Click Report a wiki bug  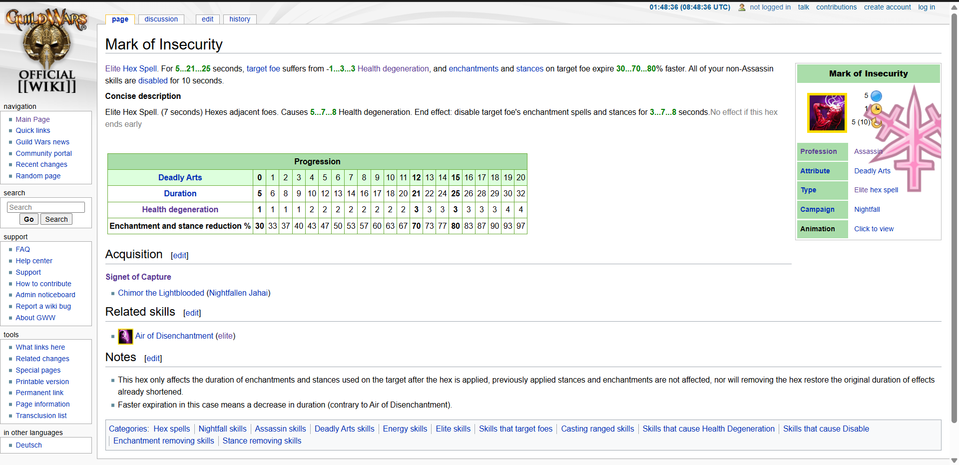click(43, 306)
